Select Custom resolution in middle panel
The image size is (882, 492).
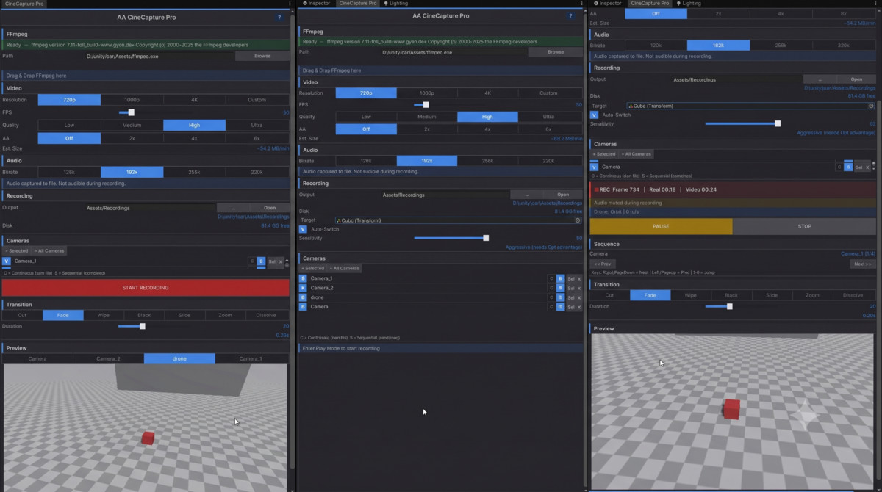(x=548, y=93)
